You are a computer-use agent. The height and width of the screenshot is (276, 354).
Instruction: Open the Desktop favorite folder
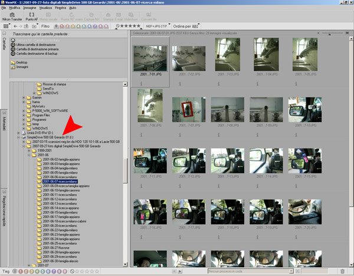(x=22, y=62)
